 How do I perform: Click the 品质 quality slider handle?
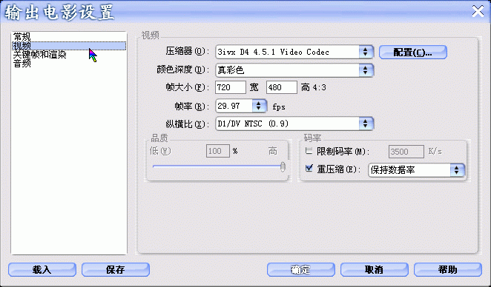(283, 166)
